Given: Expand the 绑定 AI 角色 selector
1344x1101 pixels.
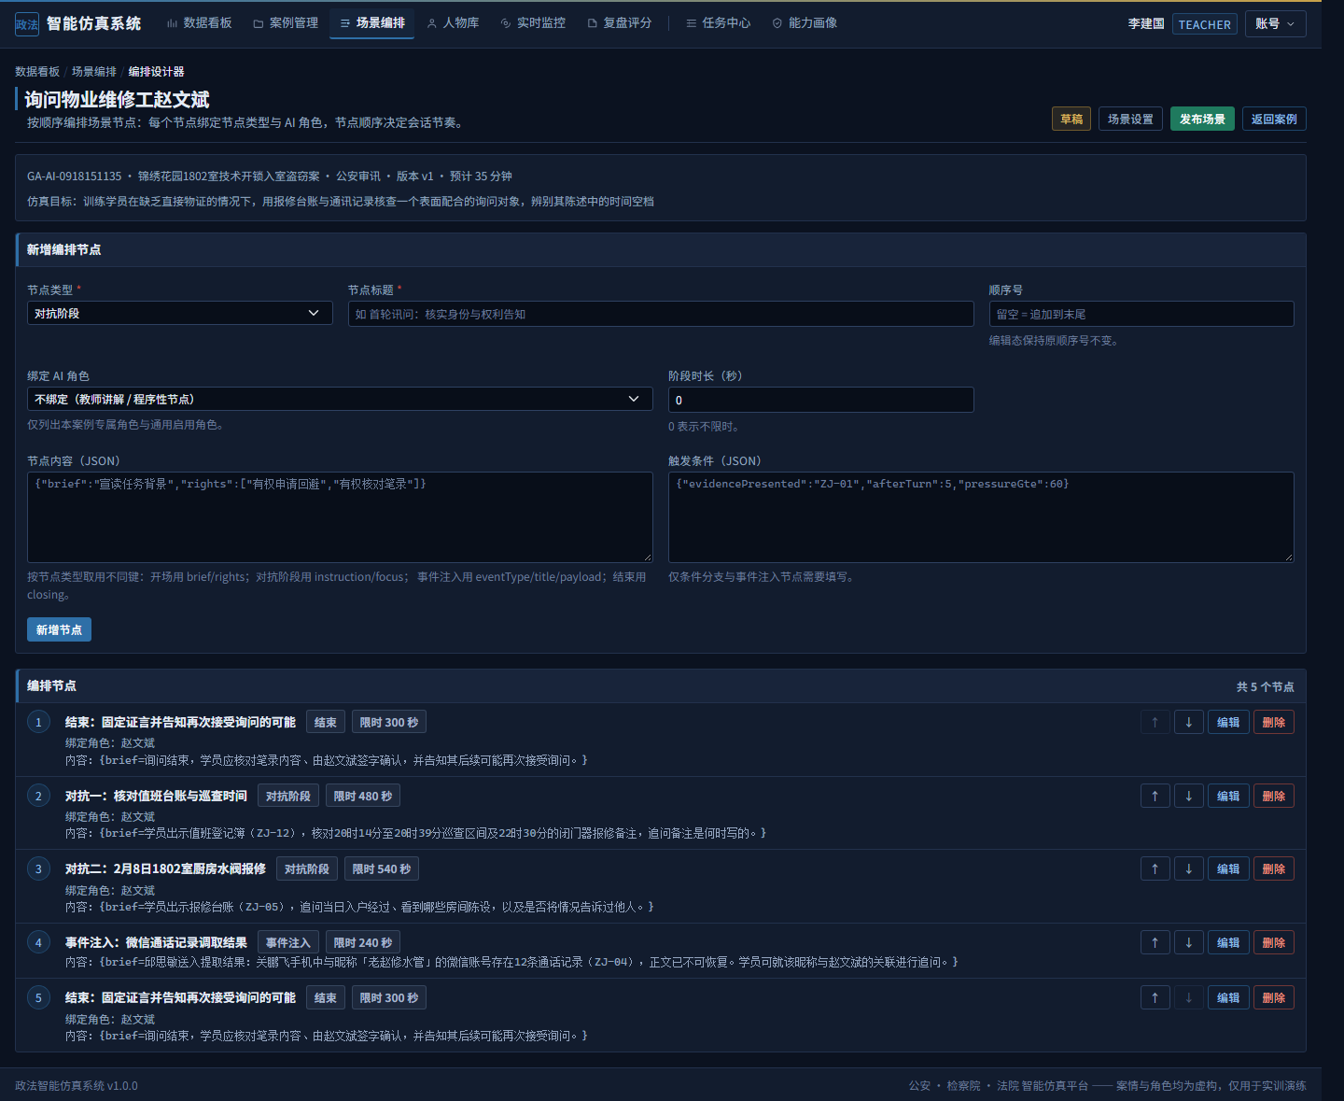Looking at the screenshot, I should 340,399.
